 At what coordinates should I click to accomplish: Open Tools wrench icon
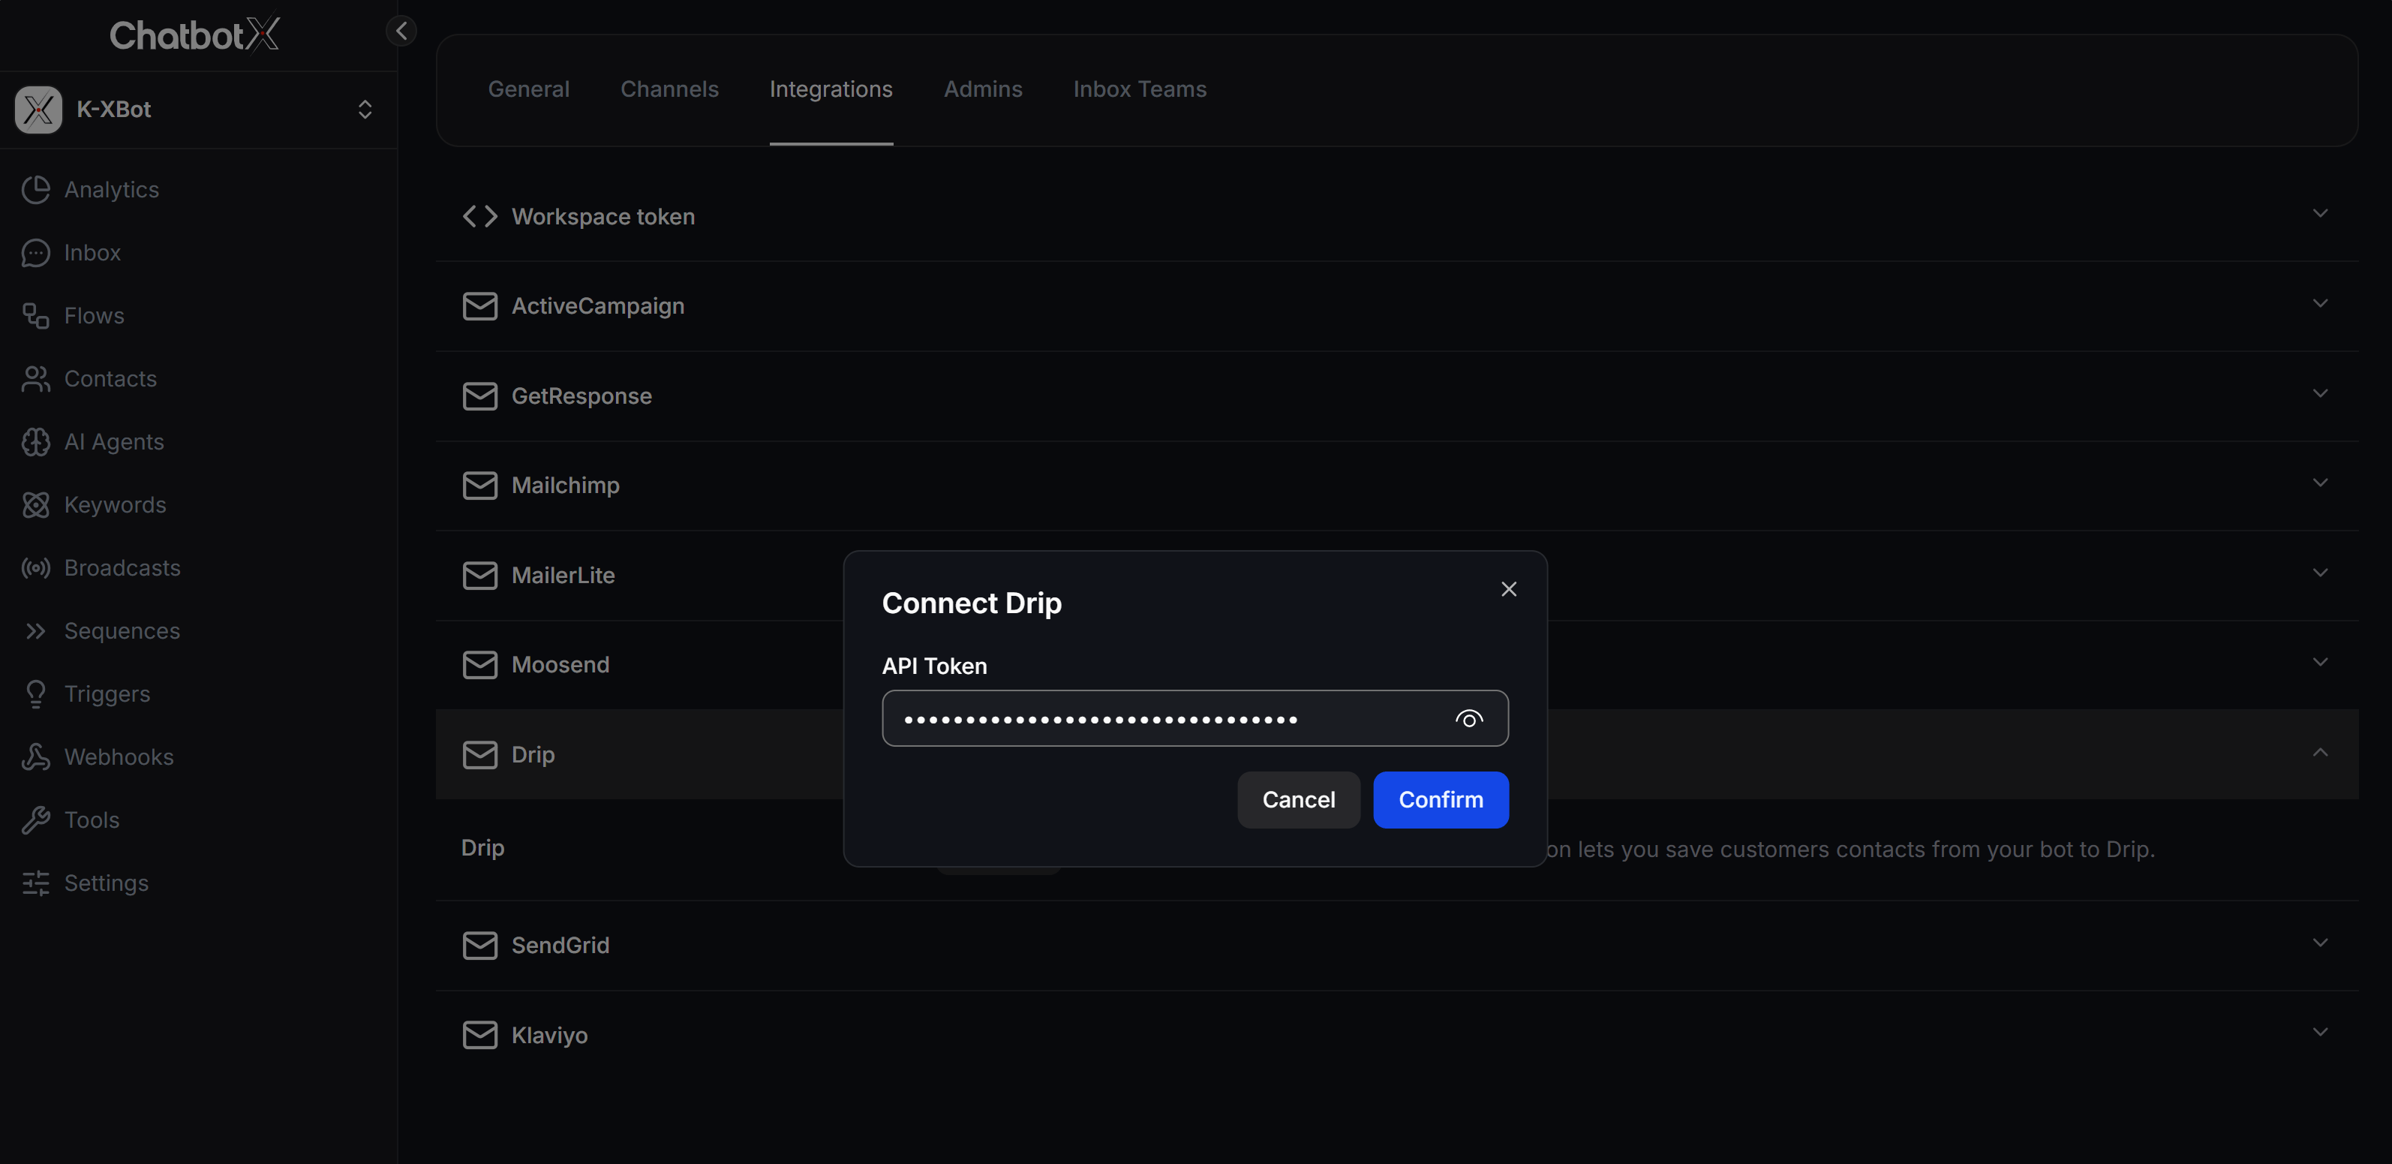click(35, 820)
